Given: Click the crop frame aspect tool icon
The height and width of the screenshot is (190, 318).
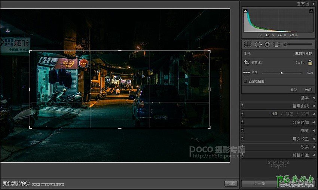Looking at the screenshot, I should pos(247,62).
